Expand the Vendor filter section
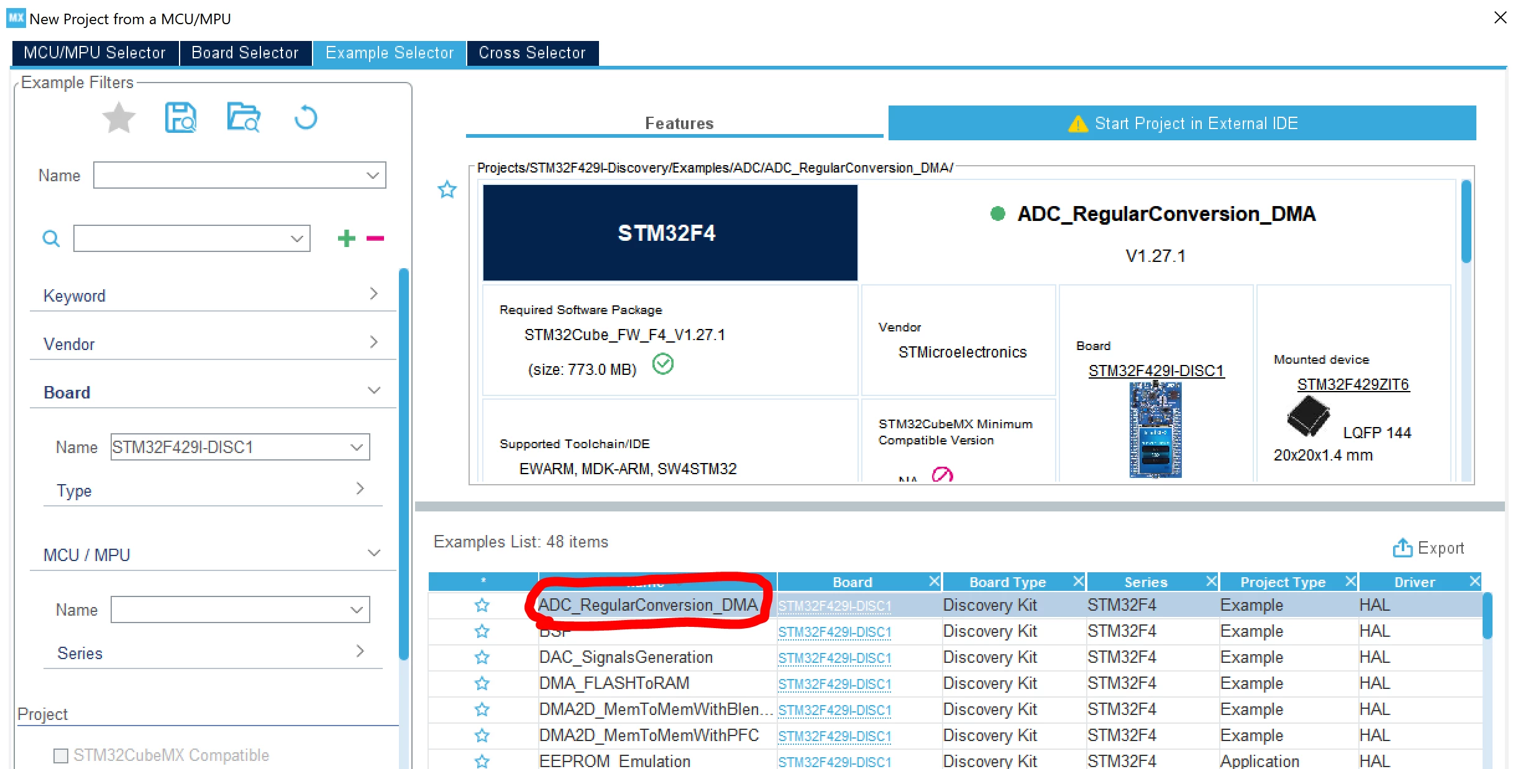This screenshot has height=769, width=1518. (213, 344)
